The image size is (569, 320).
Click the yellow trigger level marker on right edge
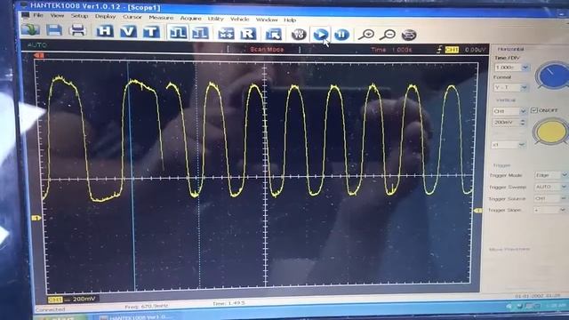[x=478, y=211]
